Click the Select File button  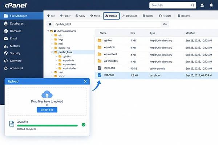pyautogui.click(x=47, y=110)
